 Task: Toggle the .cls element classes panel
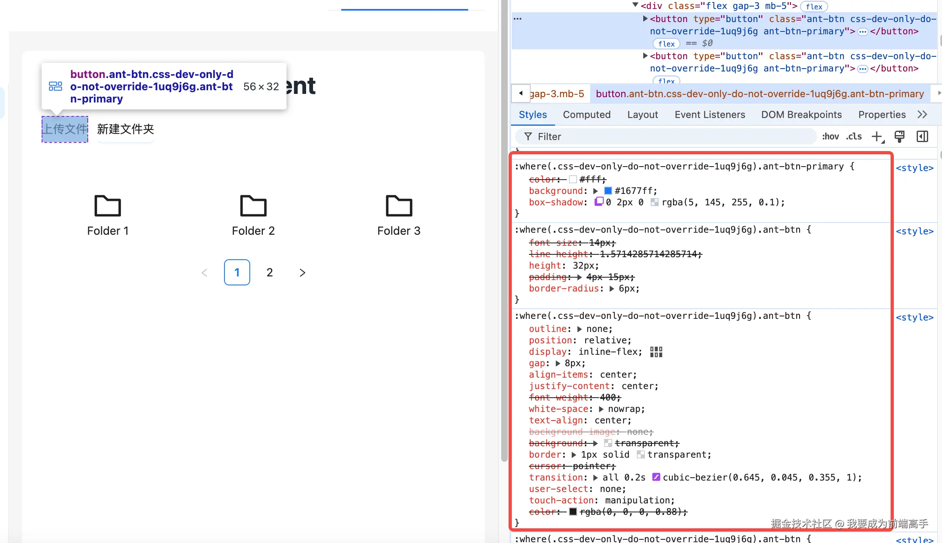[x=854, y=136]
